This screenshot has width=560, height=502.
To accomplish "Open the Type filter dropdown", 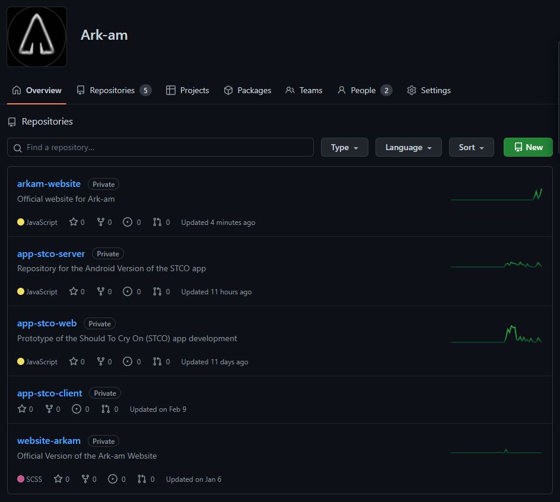I will [344, 147].
